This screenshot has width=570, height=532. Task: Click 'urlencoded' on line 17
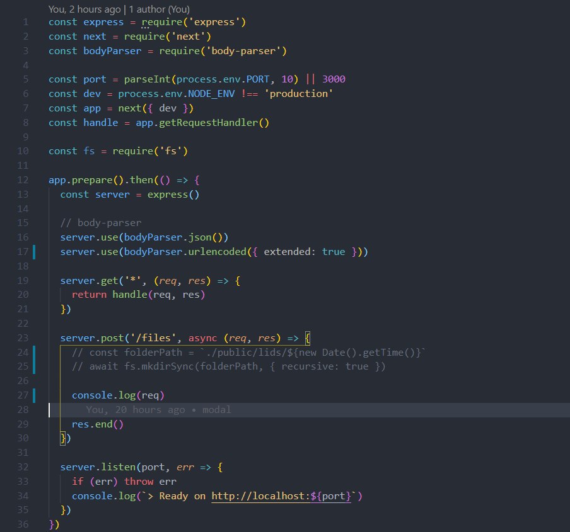pos(217,252)
